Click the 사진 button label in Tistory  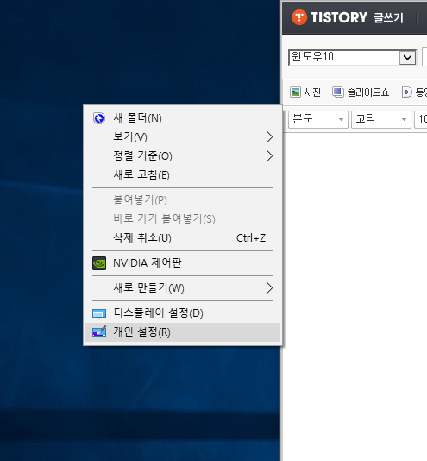pos(312,92)
